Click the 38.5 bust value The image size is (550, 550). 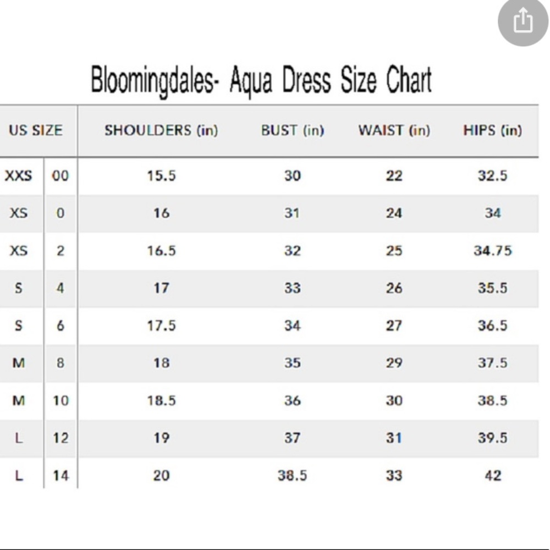tap(293, 476)
